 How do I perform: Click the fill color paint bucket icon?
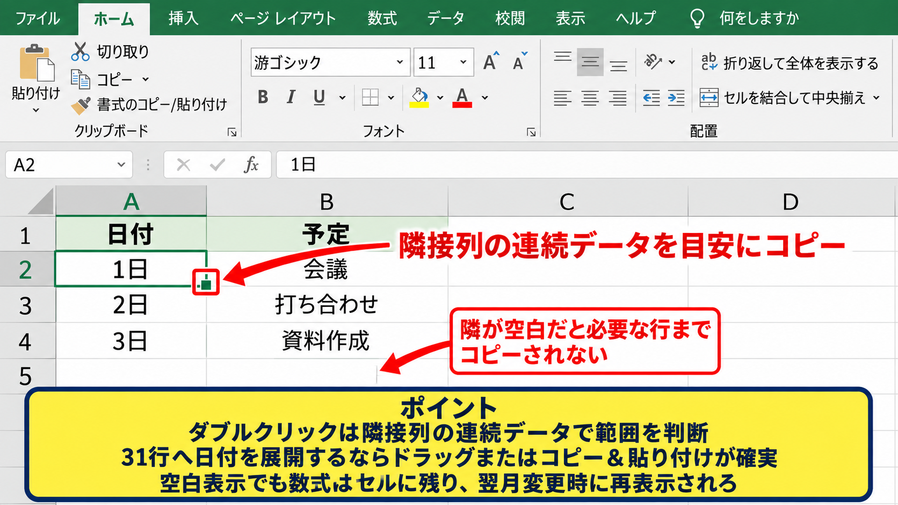coord(419,98)
